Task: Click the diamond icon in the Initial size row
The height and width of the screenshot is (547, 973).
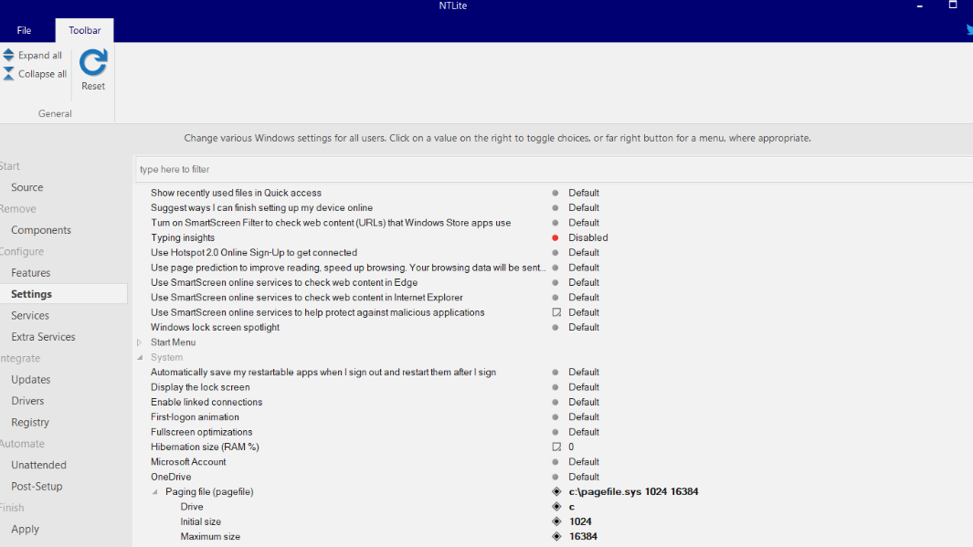Action: 556,521
